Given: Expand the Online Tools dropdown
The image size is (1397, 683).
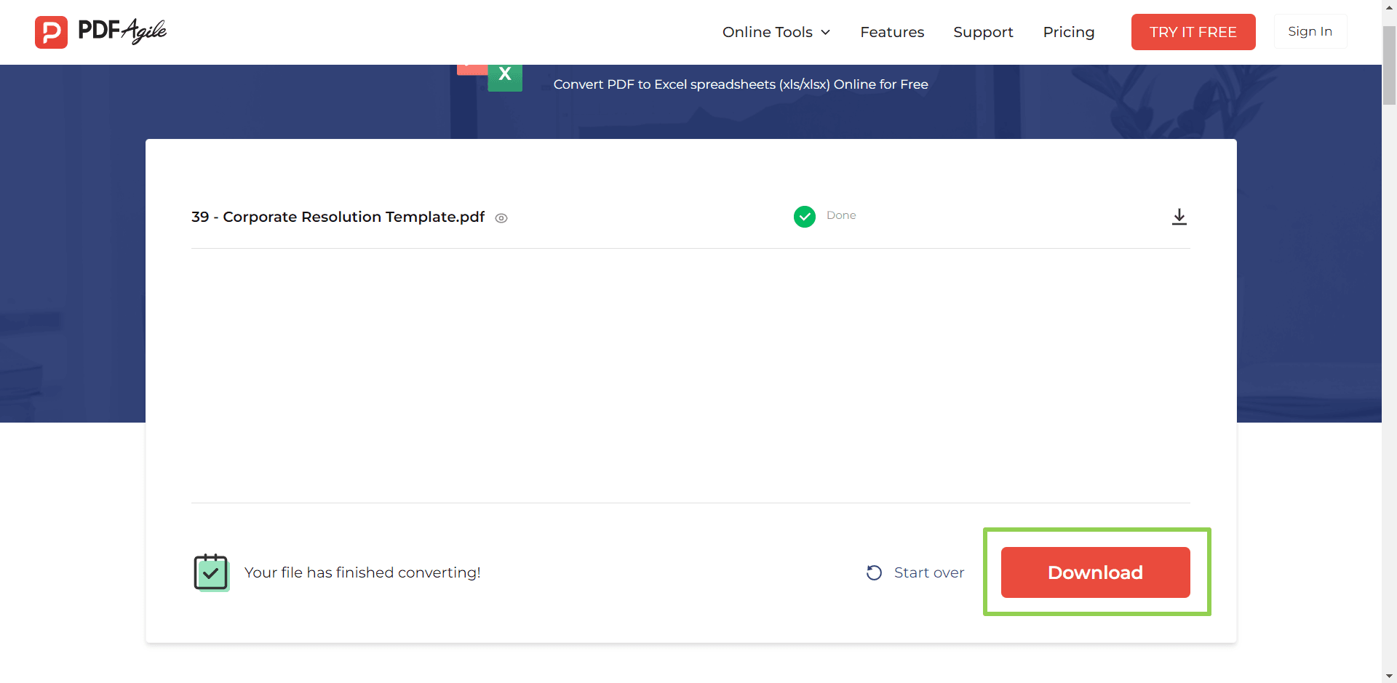Looking at the screenshot, I should (x=776, y=32).
